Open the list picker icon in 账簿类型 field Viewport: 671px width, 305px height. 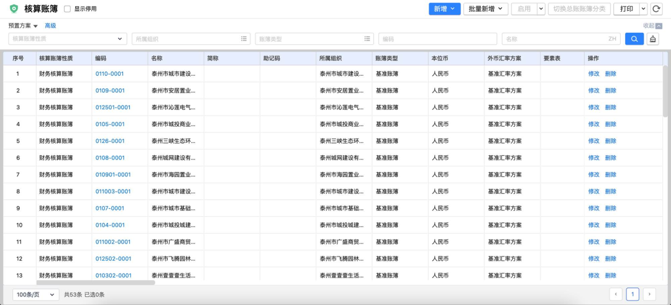[367, 39]
